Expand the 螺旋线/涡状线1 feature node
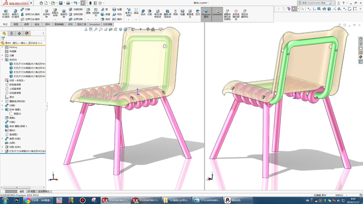This screenshot has height=204, width=363. pos(2,101)
